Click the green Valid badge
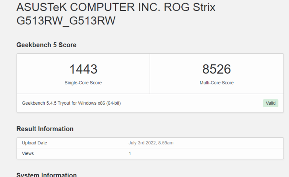 [270, 103]
